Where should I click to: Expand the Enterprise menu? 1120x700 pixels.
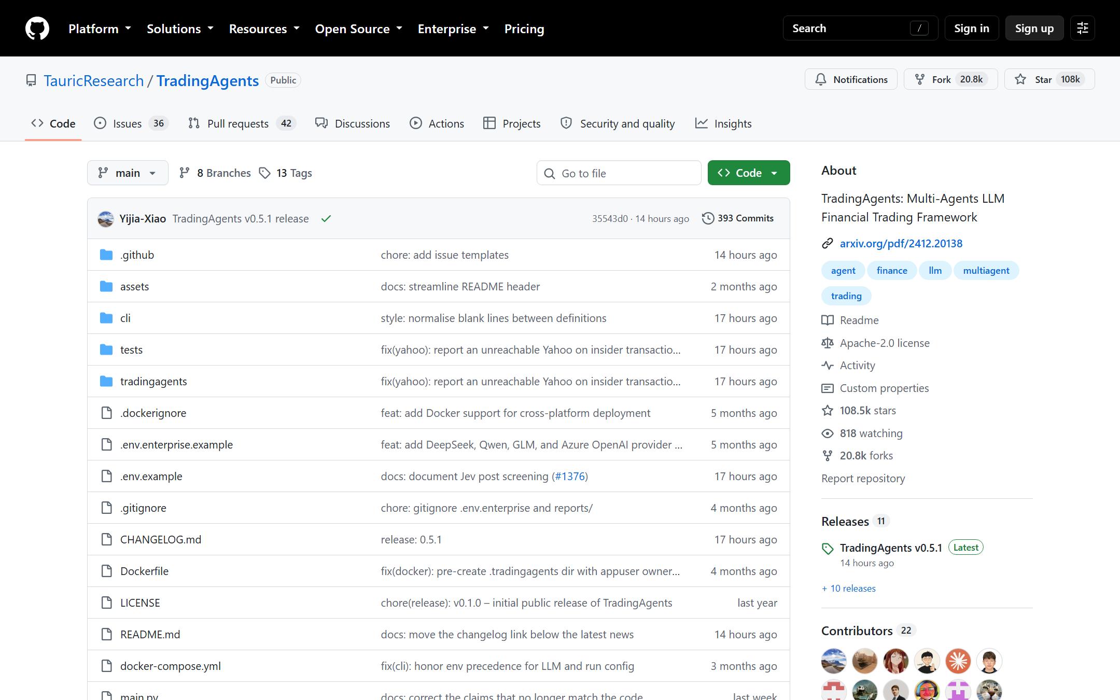point(453,29)
